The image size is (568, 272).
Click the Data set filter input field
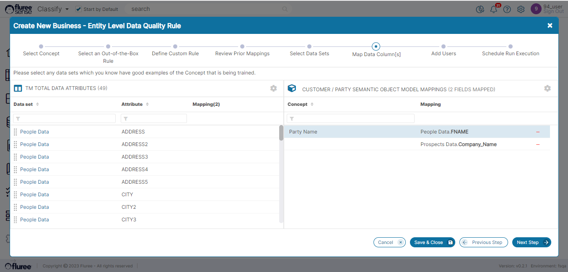[x=65, y=119]
